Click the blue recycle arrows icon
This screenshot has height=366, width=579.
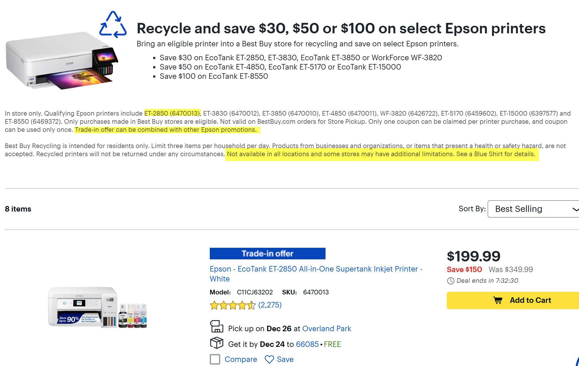(113, 25)
